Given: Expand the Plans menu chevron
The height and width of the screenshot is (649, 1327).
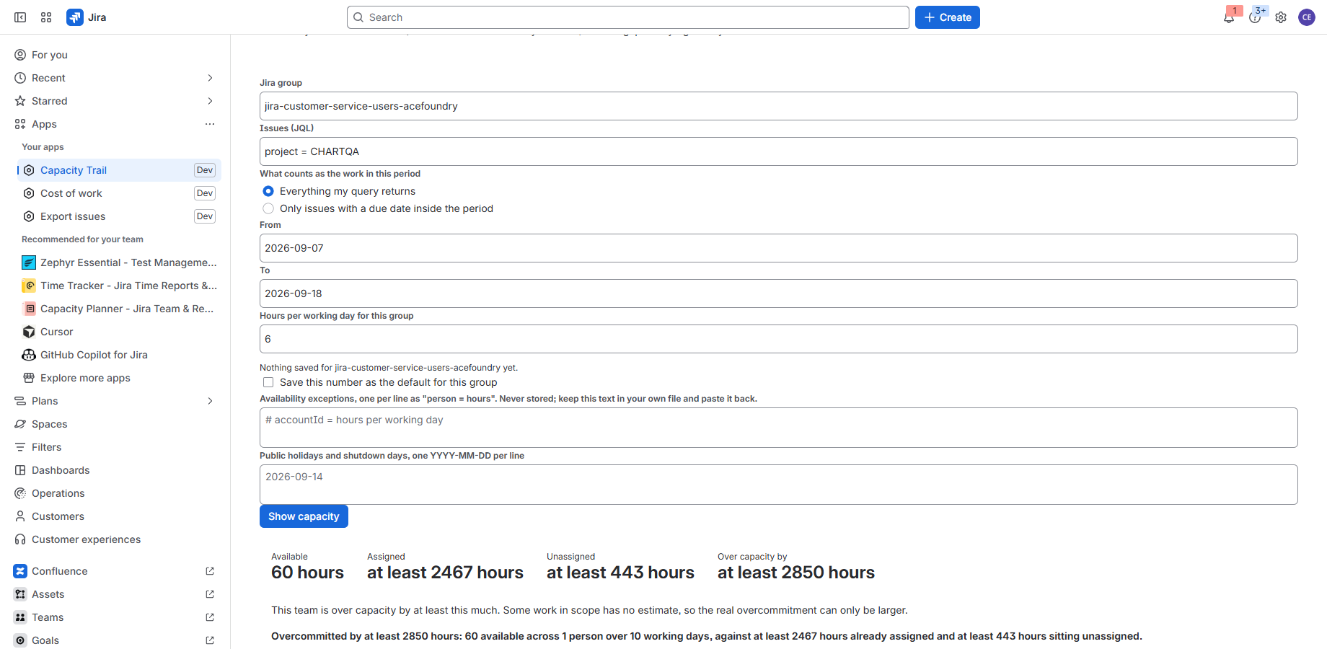Looking at the screenshot, I should [x=210, y=401].
